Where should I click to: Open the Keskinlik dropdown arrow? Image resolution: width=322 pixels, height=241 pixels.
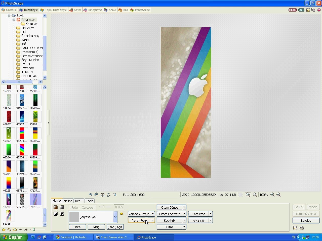tap(184, 220)
